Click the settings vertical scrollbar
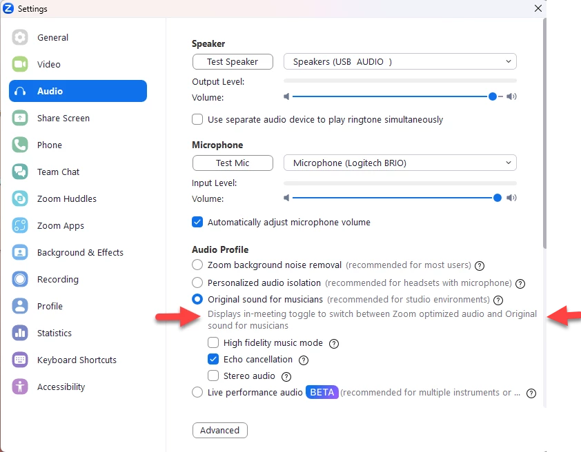Viewport: 581px width, 452px height. (x=544, y=134)
